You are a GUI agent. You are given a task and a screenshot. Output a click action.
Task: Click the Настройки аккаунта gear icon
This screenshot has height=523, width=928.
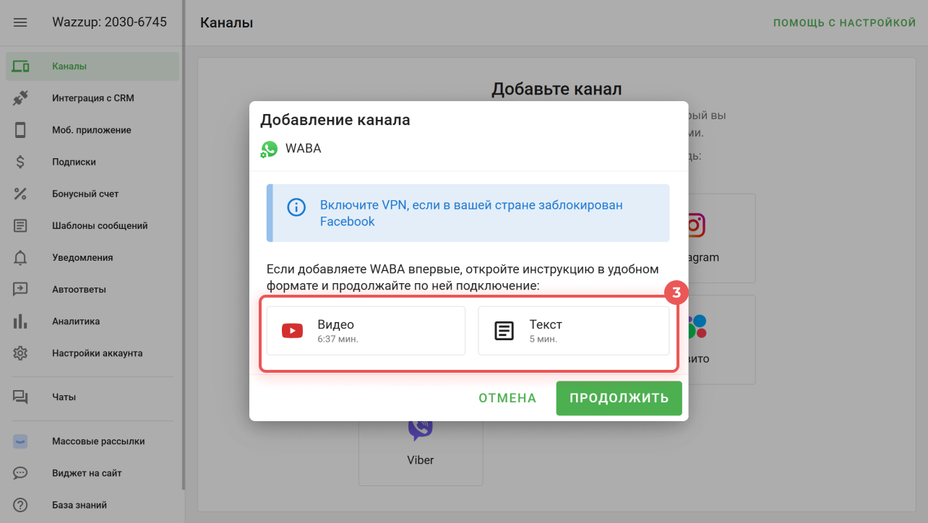20,353
